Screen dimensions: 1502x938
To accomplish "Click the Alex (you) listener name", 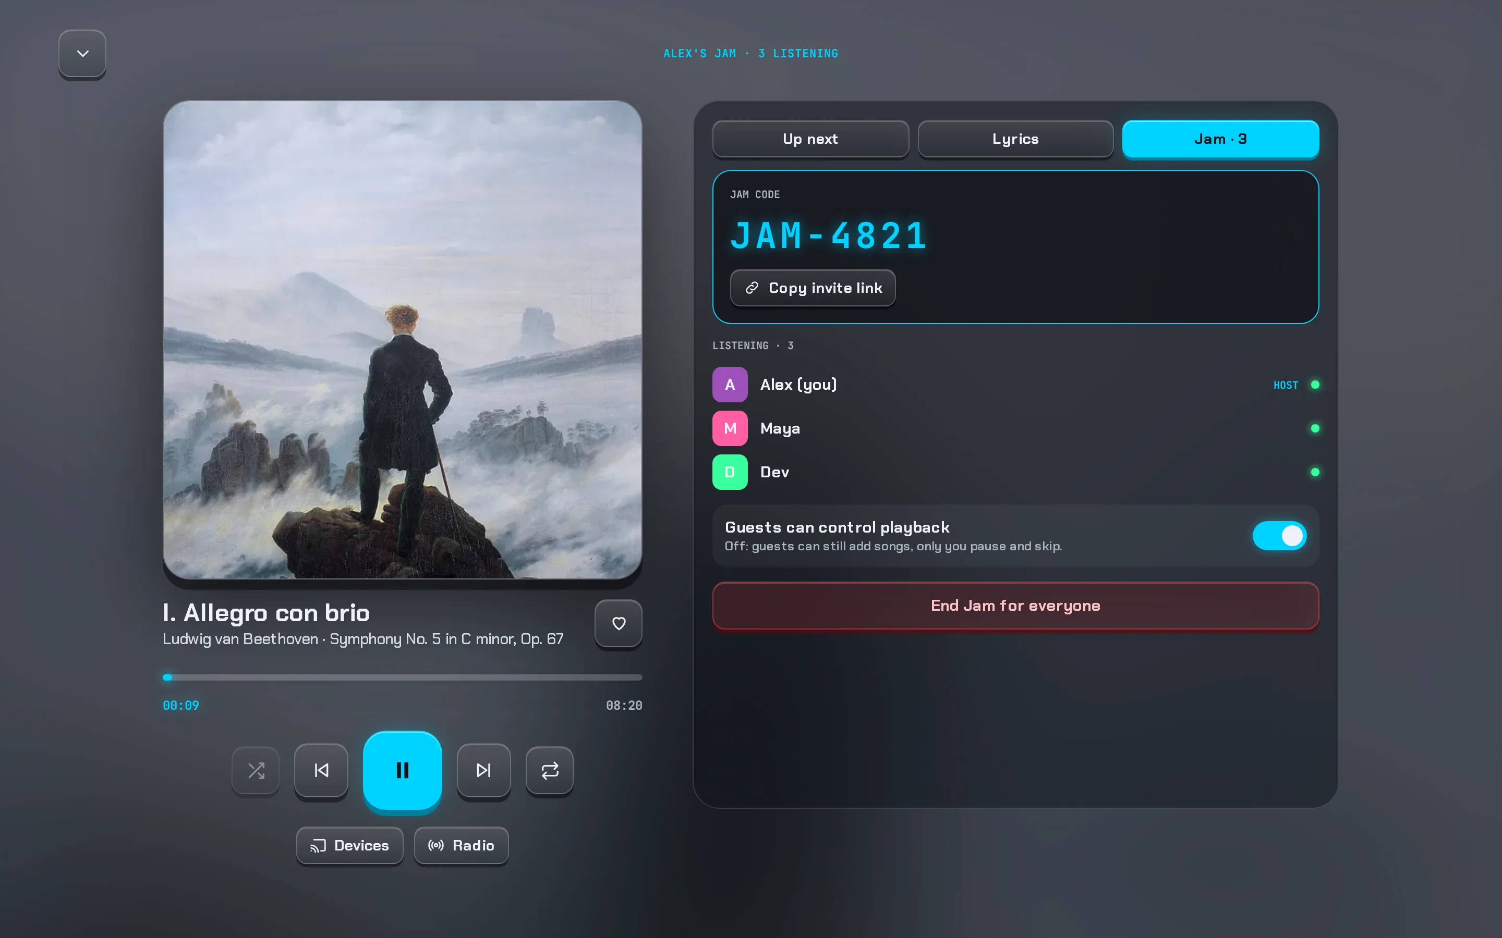I will pos(798,385).
